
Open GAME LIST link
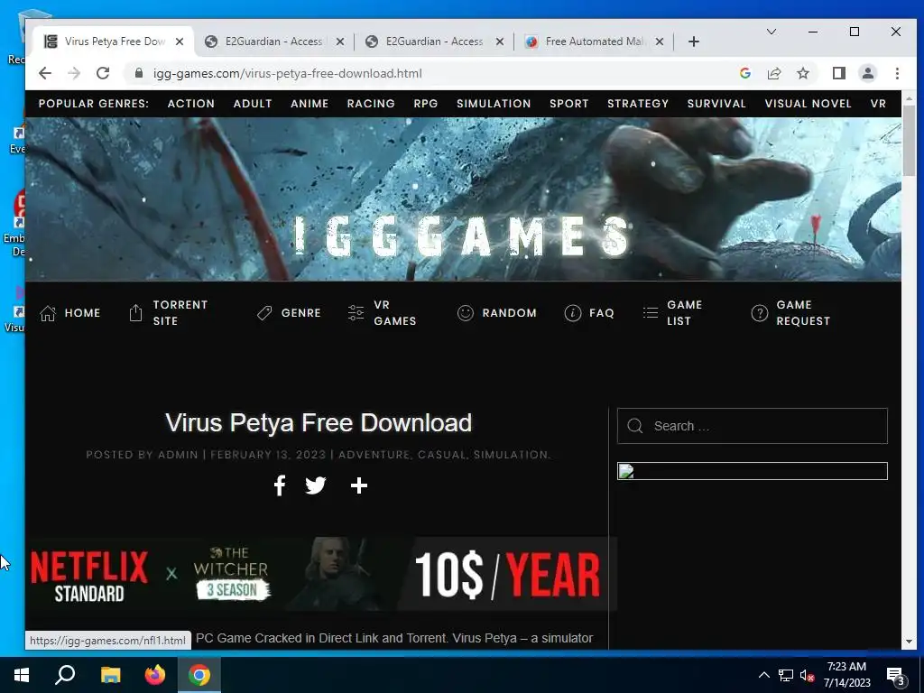click(x=684, y=313)
